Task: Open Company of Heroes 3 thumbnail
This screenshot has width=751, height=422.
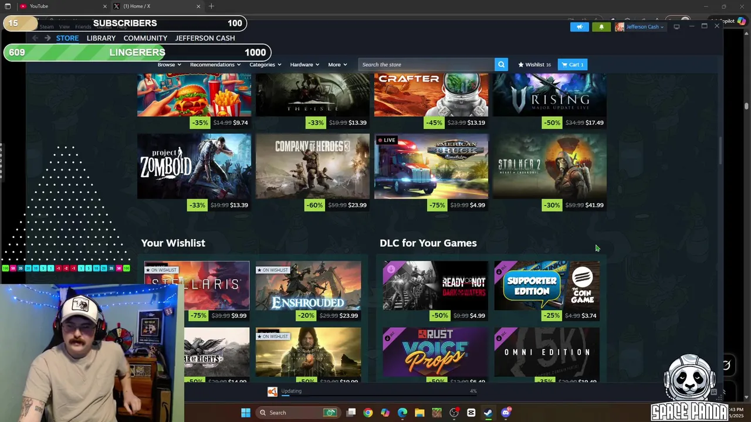Action: pyautogui.click(x=313, y=166)
